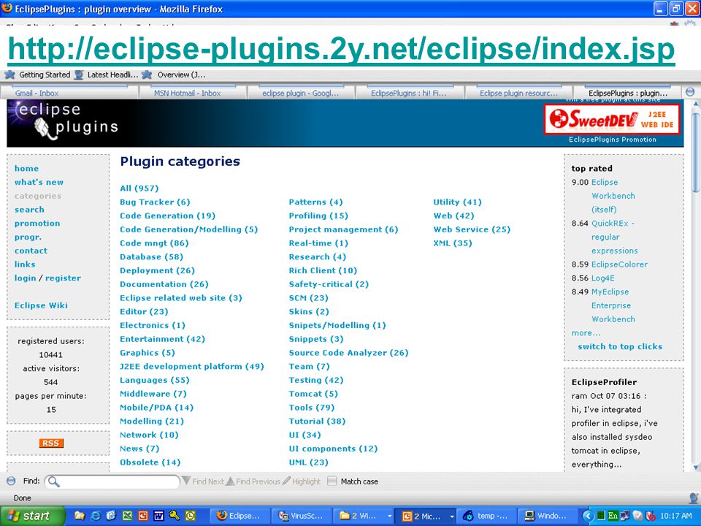Switch to VirusSc... taskbar button
The width and height of the screenshot is (701, 526).
pyautogui.click(x=302, y=516)
